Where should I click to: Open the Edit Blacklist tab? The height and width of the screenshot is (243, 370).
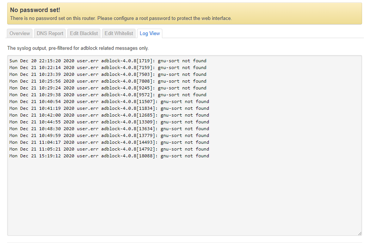point(84,33)
